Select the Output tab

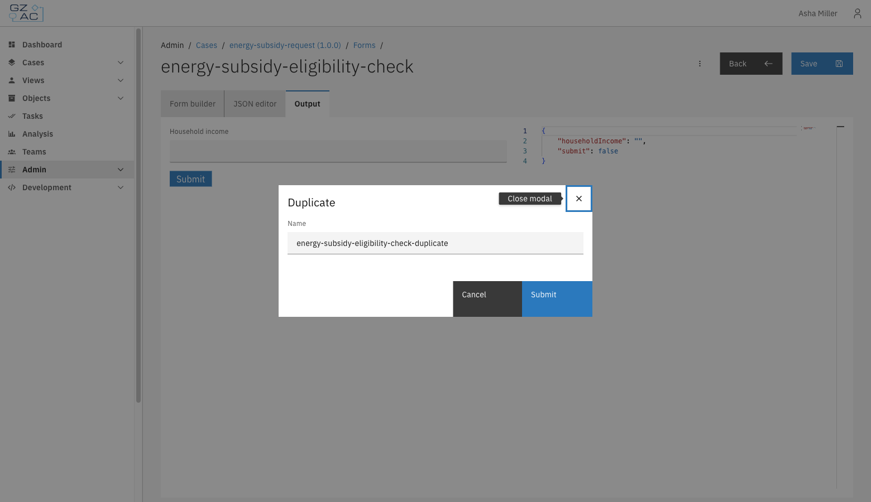point(308,104)
